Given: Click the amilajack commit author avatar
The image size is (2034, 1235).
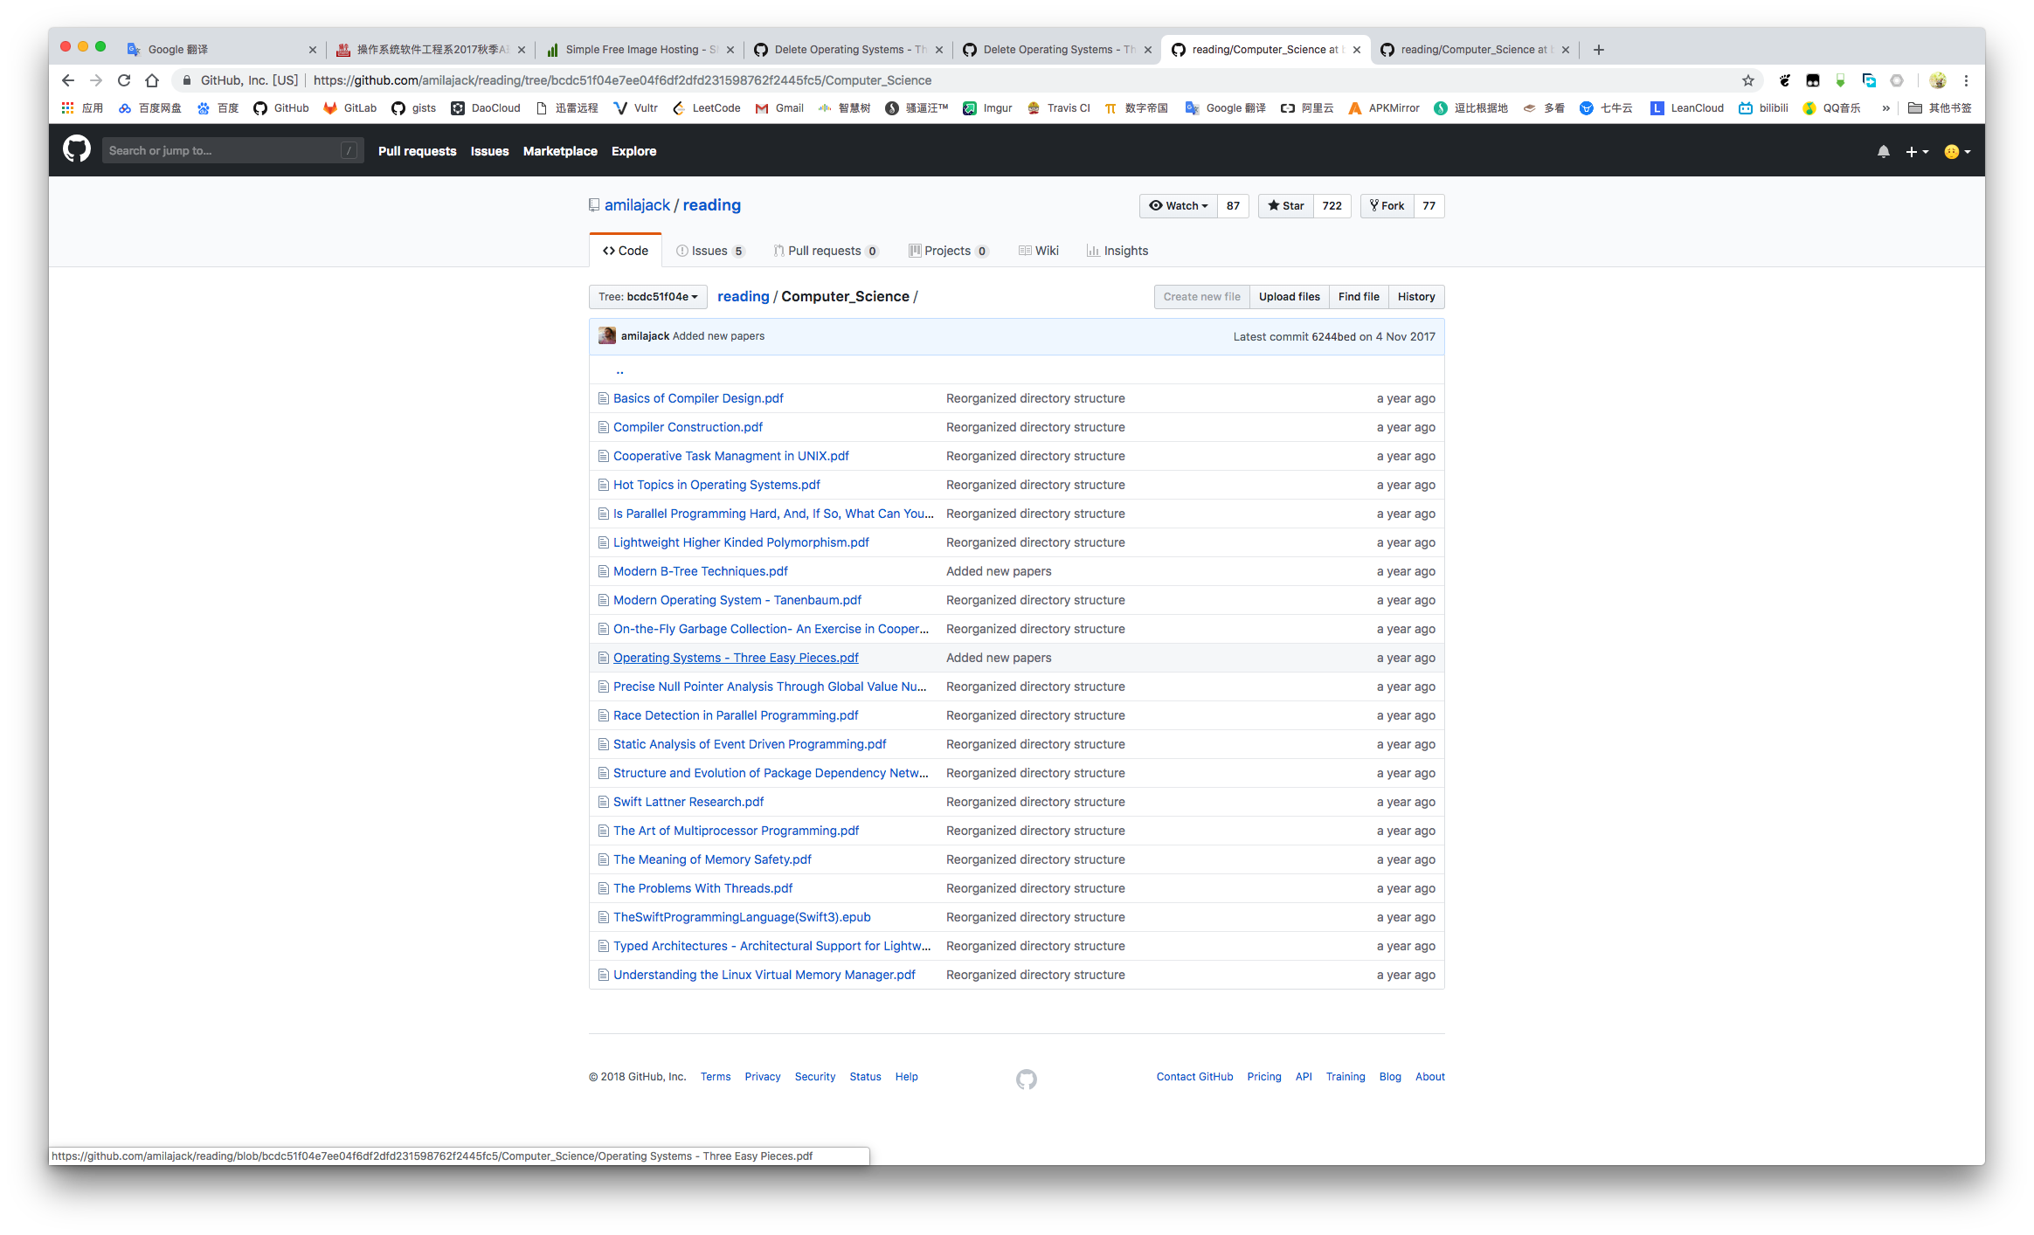Looking at the screenshot, I should coord(606,335).
